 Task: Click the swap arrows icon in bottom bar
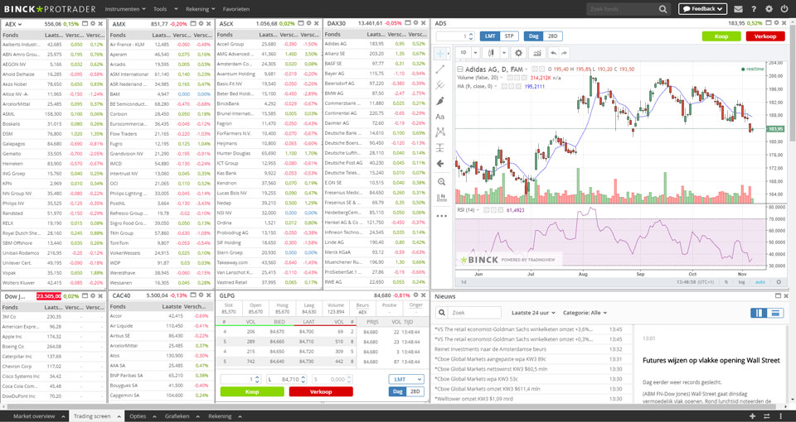[x=766, y=416]
